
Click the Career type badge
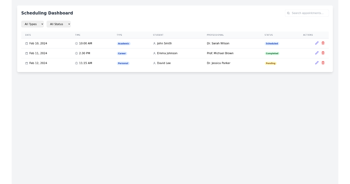click(x=122, y=53)
